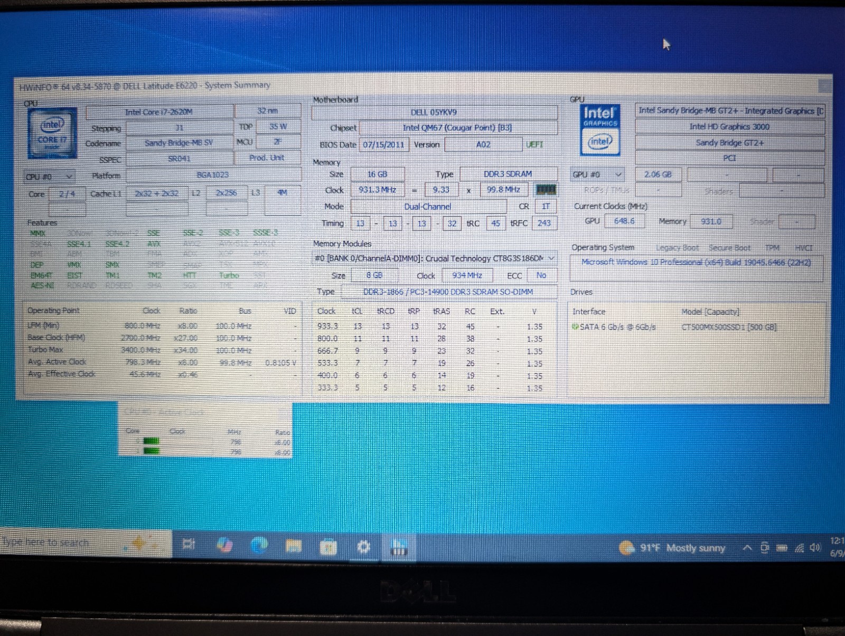The height and width of the screenshot is (636, 845).
Task: Click the SR041 SSPEC value
Action: (179, 158)
